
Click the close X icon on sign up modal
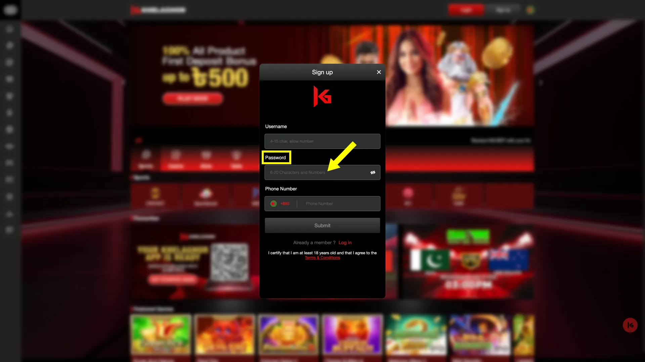pyautogui.click(x=379, y=72)
